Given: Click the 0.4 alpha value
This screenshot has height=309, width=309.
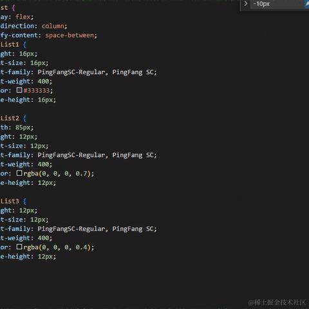Looking at the screenshot, I should coord(81,247).
